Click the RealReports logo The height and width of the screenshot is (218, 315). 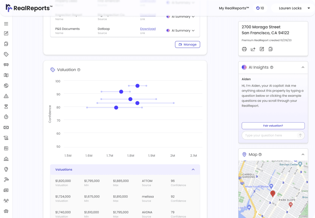click(x=28, y=8)
